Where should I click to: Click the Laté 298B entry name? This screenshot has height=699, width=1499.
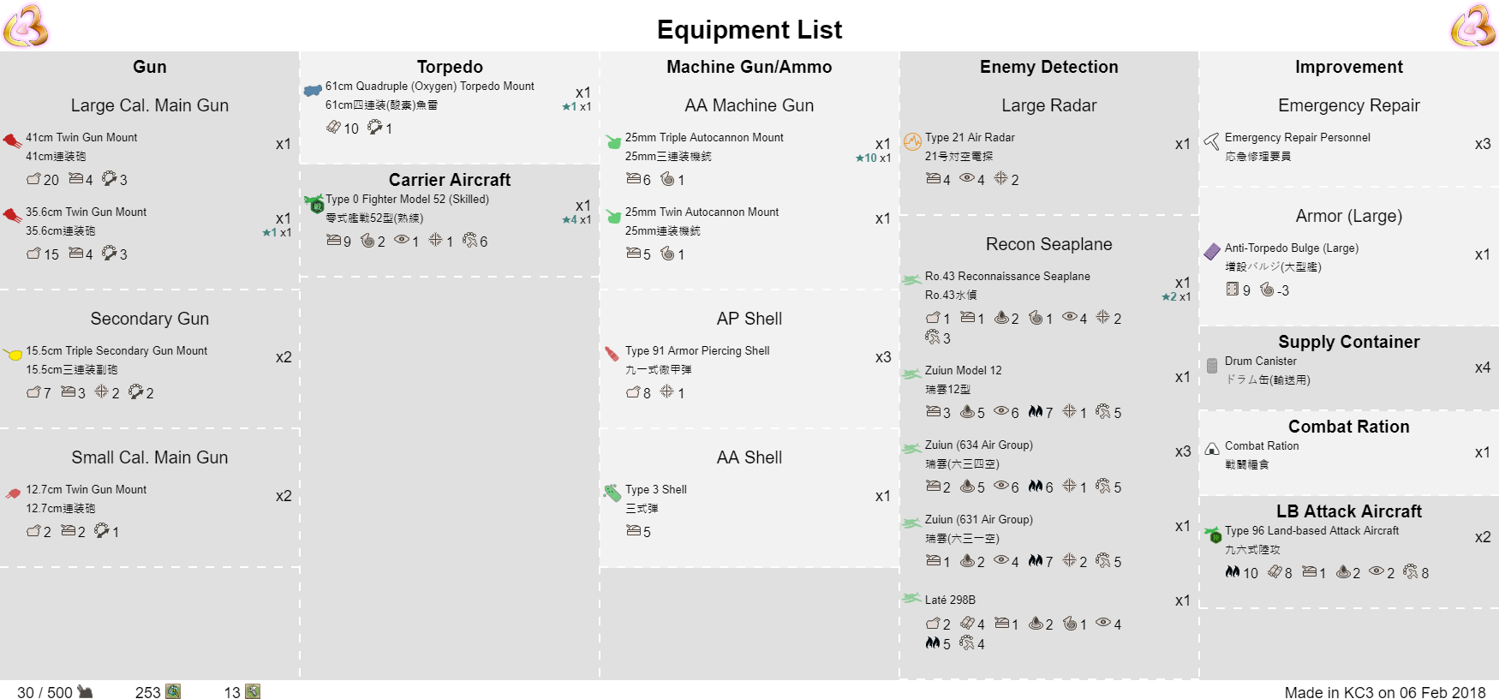(950, 600)
